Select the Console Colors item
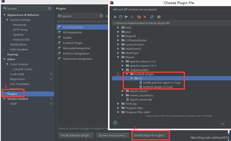 (22, 69)
